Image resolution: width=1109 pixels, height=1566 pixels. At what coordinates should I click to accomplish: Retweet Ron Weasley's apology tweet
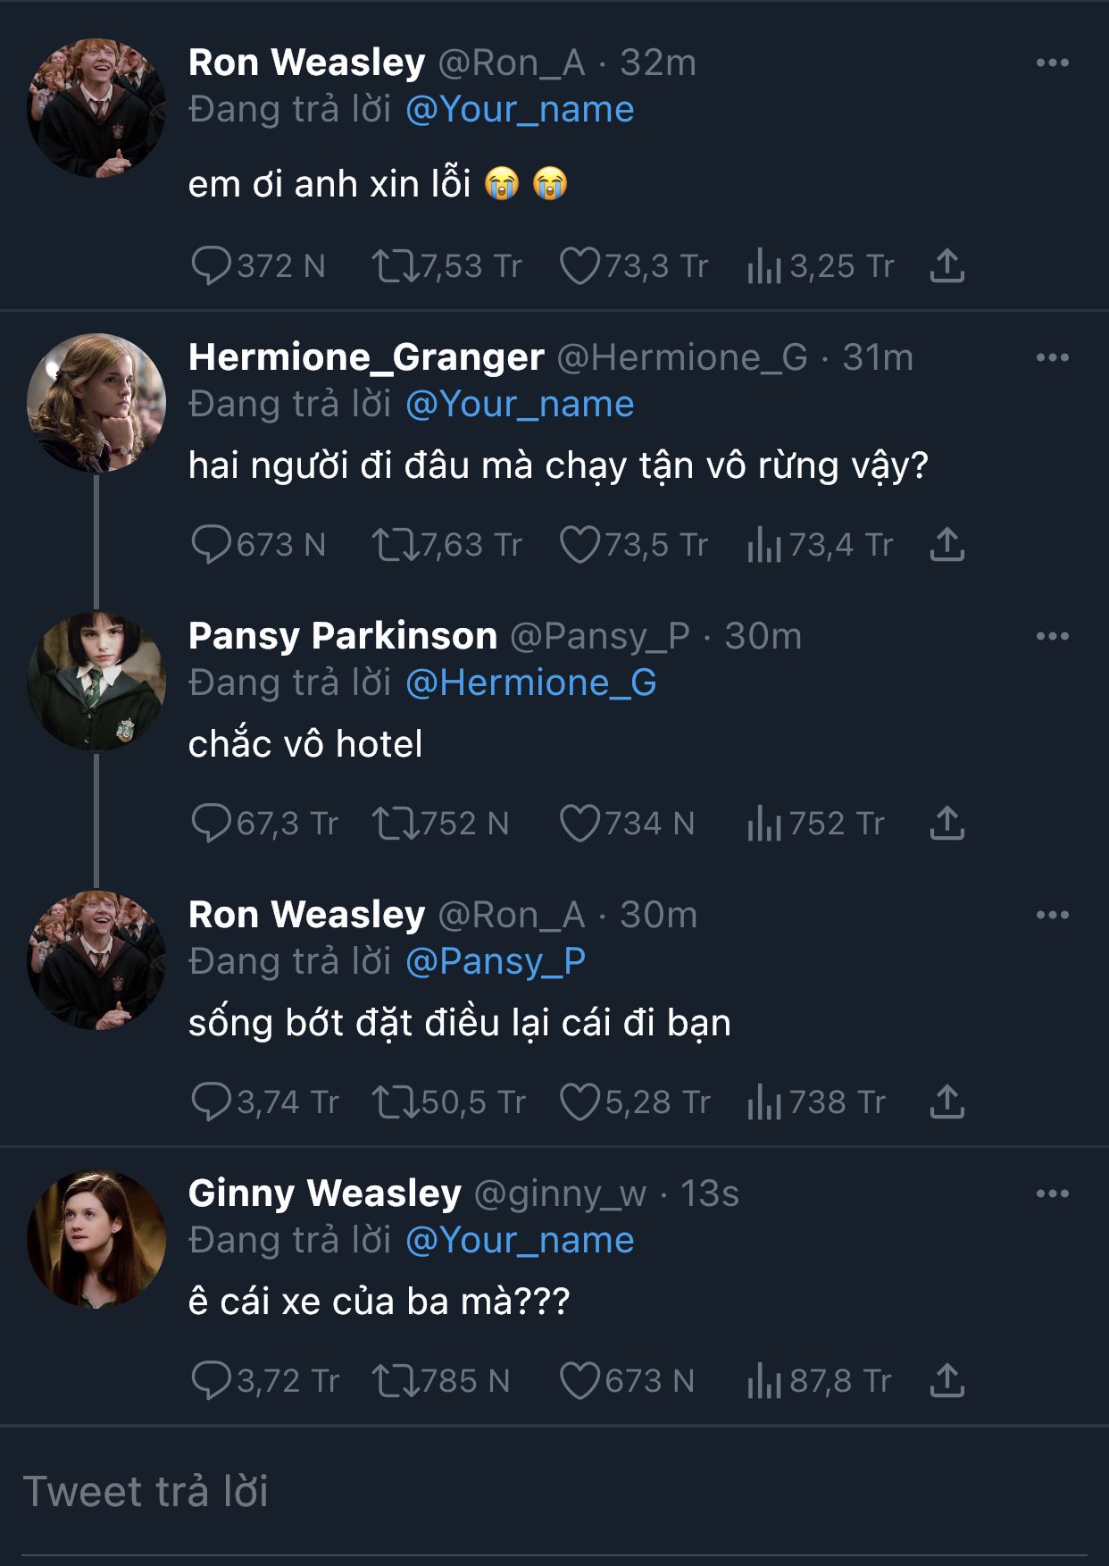coord(395,266)
